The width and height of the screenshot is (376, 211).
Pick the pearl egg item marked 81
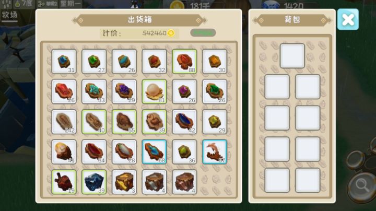click(154, 91)
